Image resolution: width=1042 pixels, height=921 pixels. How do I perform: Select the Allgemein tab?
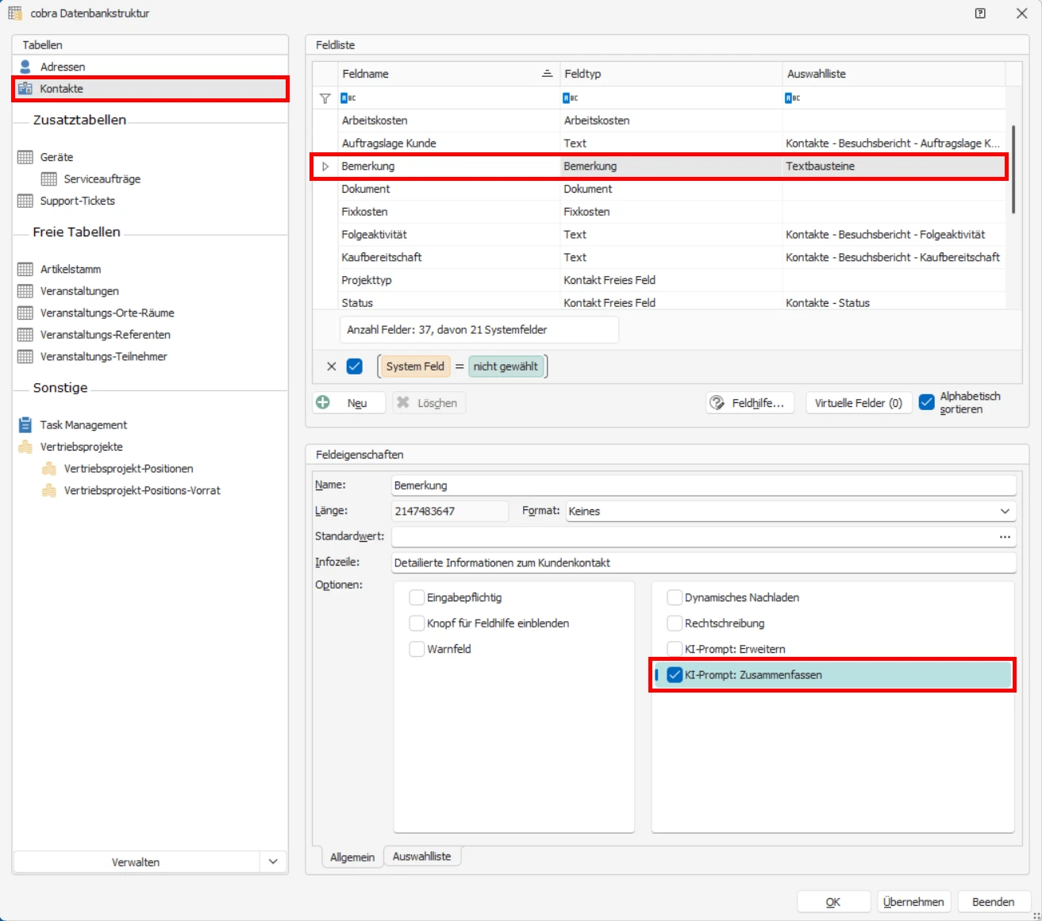coord(352,858)
